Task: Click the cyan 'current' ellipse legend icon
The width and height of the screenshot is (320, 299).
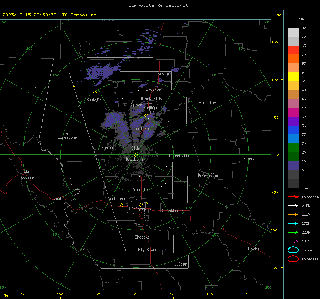Action: tap(293, 250)
